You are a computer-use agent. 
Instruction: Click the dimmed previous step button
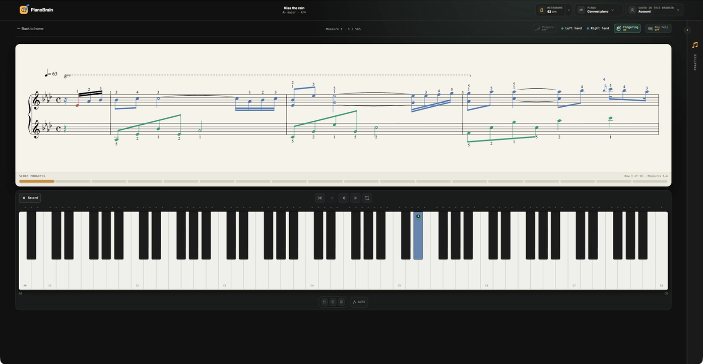pos(332,198)
